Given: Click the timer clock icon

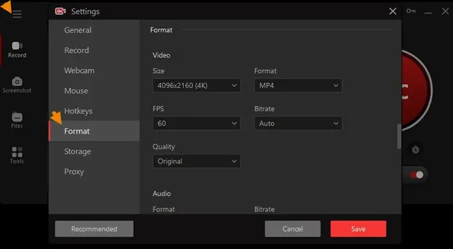Looking at the screenshot, I should [x=415, y=149].
